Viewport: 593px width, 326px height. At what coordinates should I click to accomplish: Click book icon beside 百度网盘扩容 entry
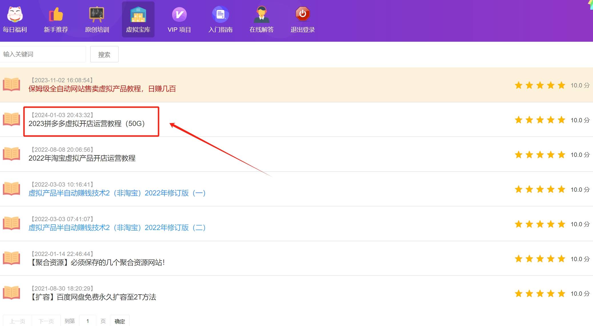[x=11, y=293]
